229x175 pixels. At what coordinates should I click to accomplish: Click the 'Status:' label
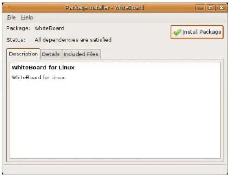click(x=16, y=40)
